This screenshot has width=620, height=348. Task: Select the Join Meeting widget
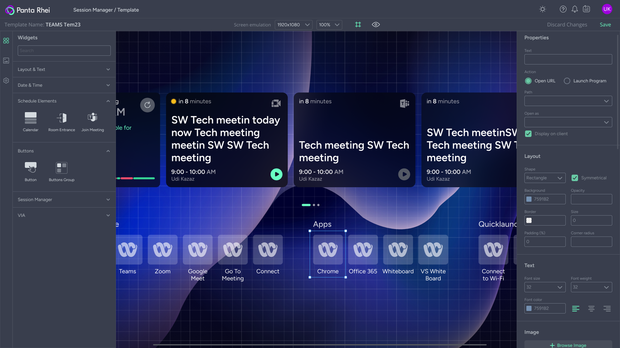tap(93, 122)
